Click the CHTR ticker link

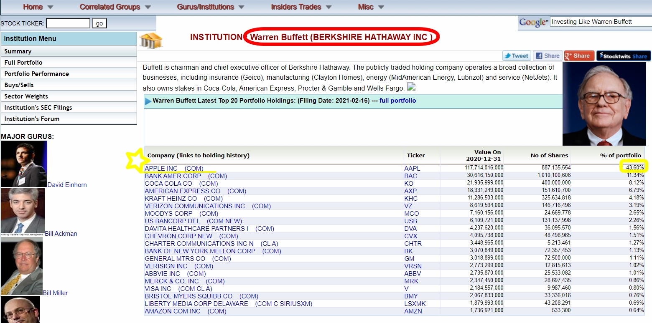point(413,244)
